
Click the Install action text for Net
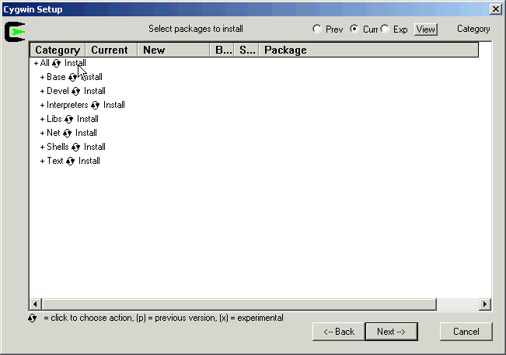click(85, 133)
